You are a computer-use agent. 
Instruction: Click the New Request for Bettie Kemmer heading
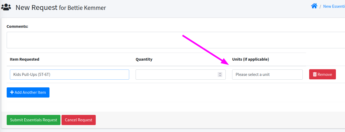point(61,7)
